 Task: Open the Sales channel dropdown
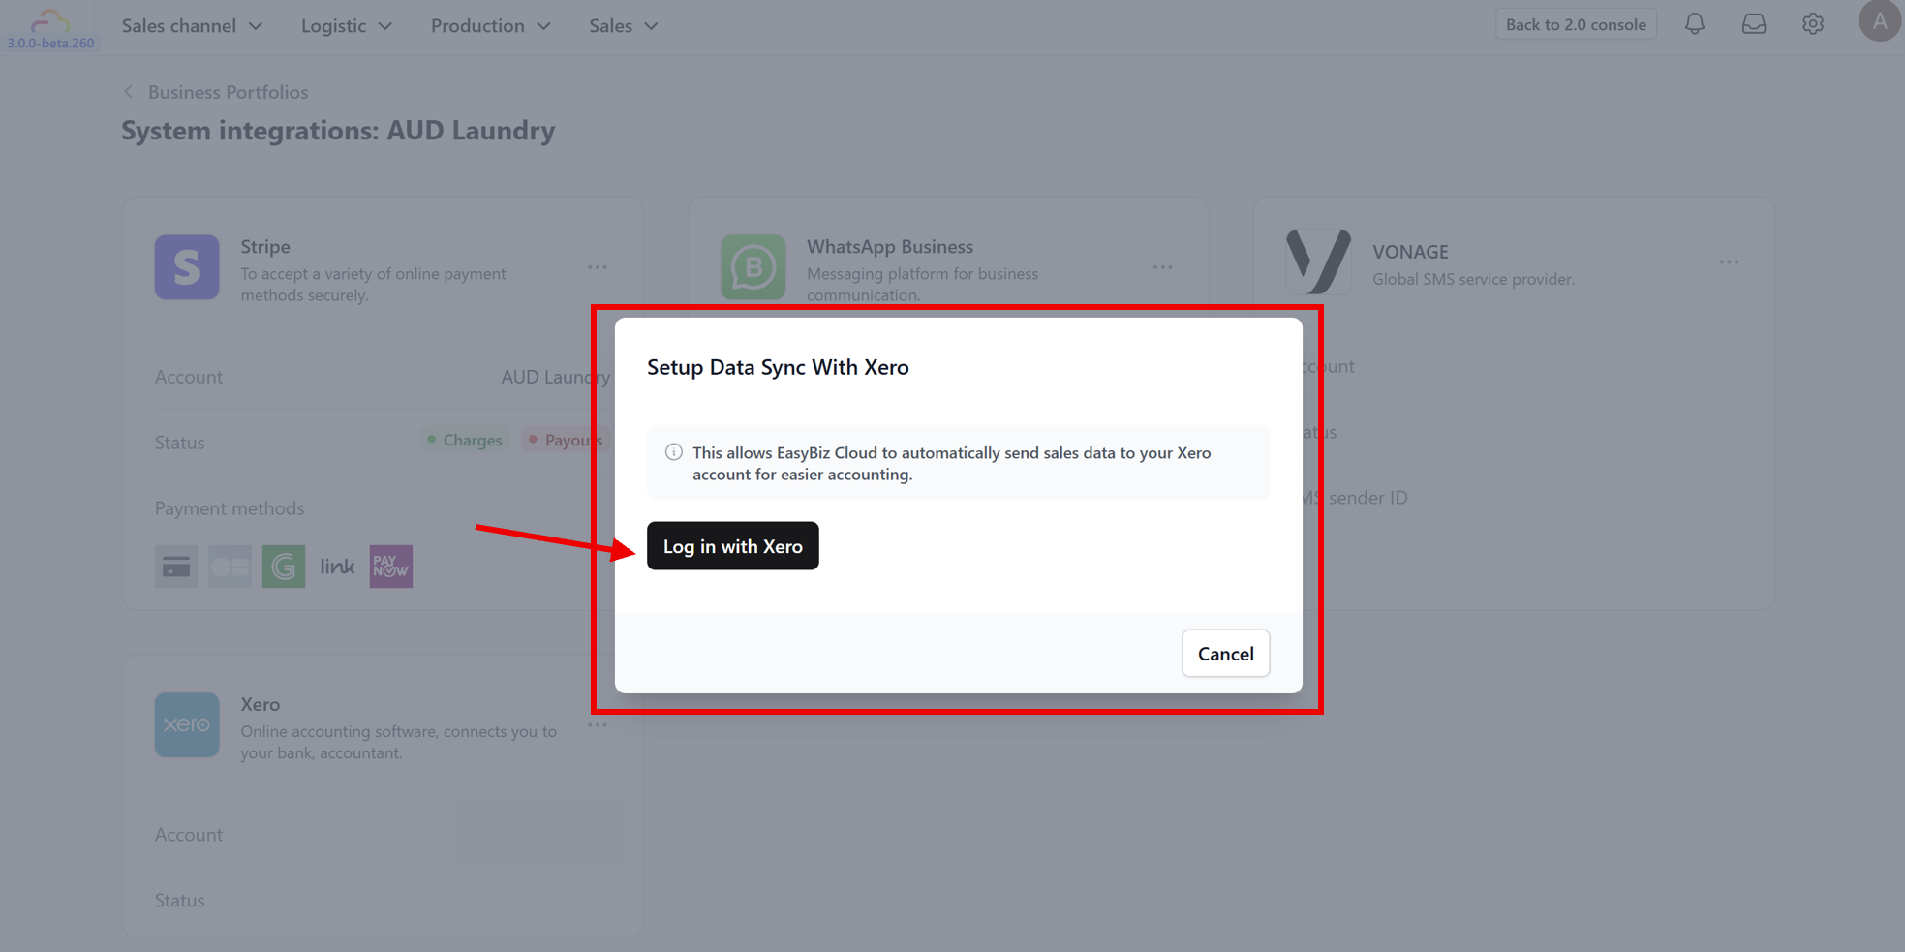coord(191,25)
